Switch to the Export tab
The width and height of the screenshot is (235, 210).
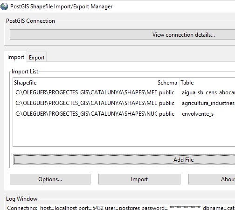click(37, 58)
